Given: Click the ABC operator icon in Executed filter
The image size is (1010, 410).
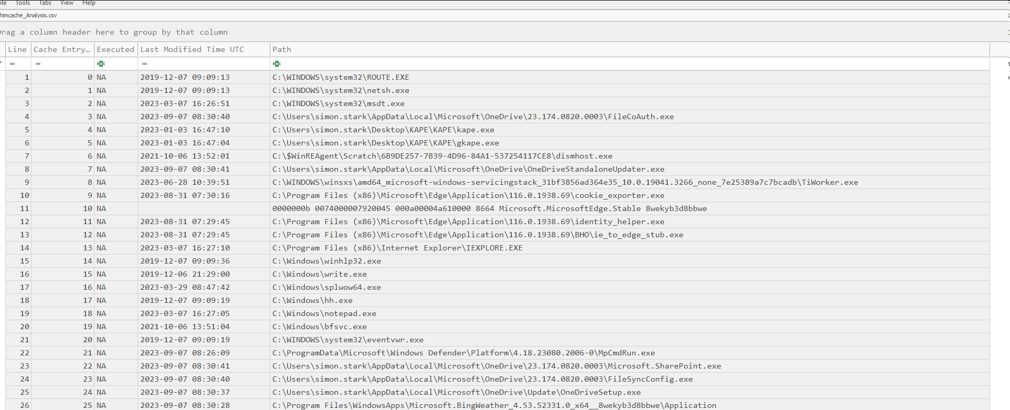Looking at the screenshot, I should tap(101, 64).
